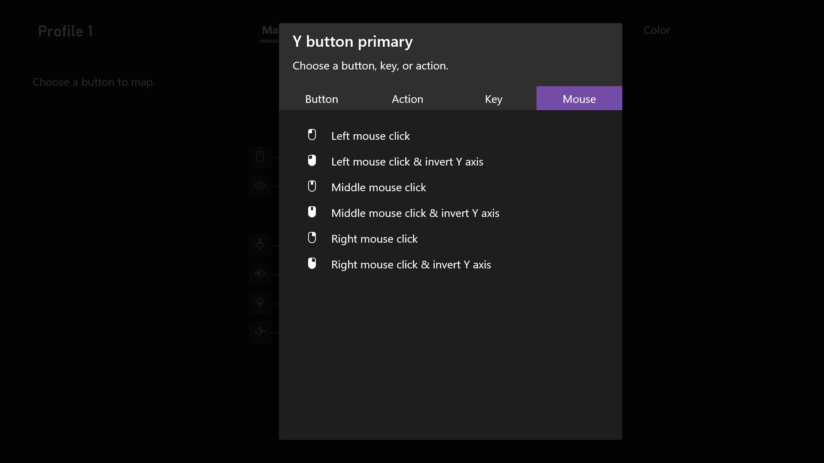
Task: Open the Action tab
Action: pos(407,99)
